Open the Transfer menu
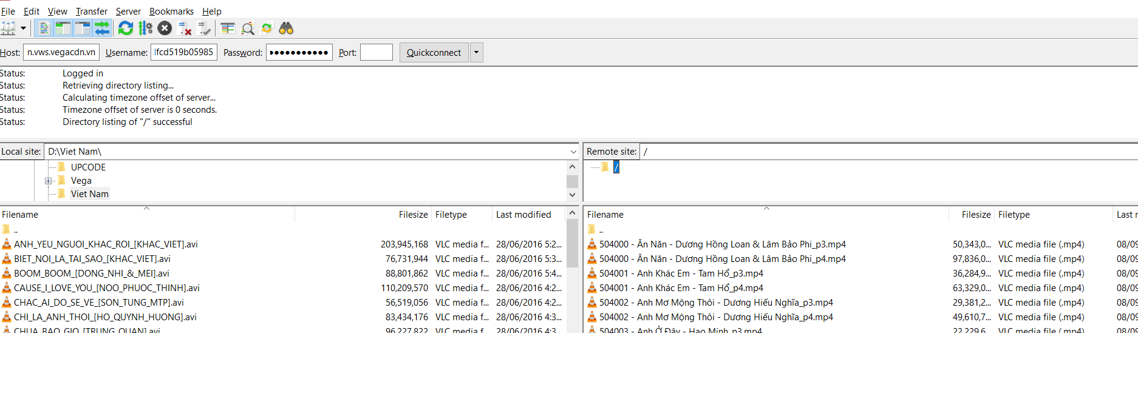Screen dimensions: 1138x393 point(91,12)
